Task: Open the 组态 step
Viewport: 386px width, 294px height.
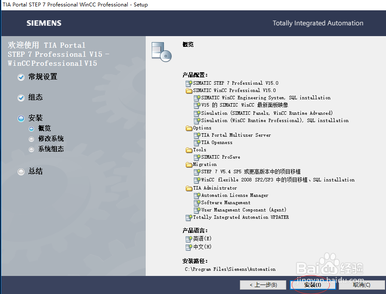Action: (35, 97)
